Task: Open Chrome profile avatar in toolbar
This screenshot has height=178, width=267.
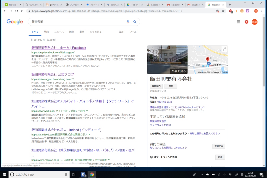Action: coord(256,11)
